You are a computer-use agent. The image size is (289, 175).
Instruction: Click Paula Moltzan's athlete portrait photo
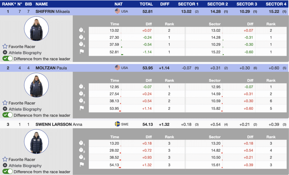click(36, 85)
